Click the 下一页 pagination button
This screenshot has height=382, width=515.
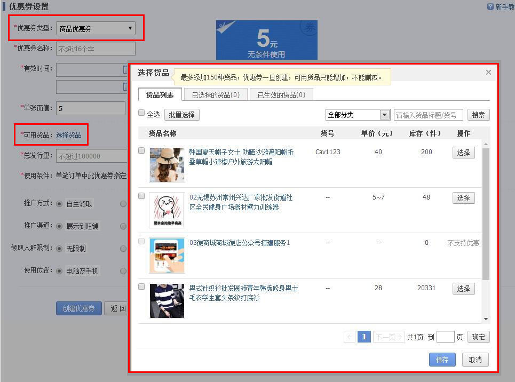(x=389, y=337)
